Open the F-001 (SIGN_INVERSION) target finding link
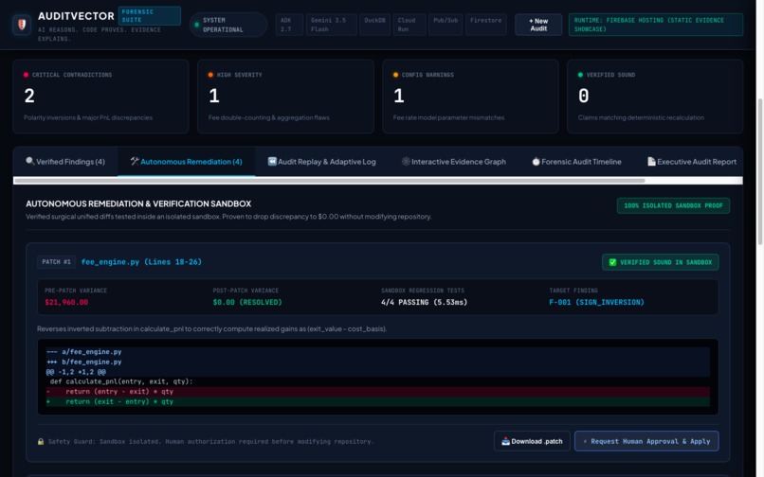 point(596,302)
